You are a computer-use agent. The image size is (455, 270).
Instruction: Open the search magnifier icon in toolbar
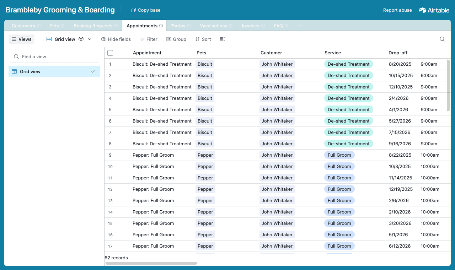(x=442, y=39)
